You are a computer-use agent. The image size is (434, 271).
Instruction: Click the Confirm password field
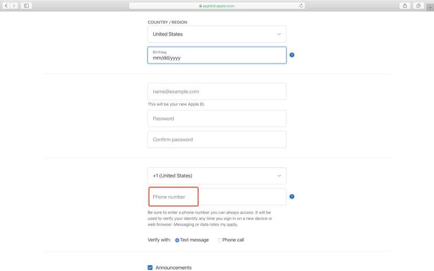pos(216,140)
